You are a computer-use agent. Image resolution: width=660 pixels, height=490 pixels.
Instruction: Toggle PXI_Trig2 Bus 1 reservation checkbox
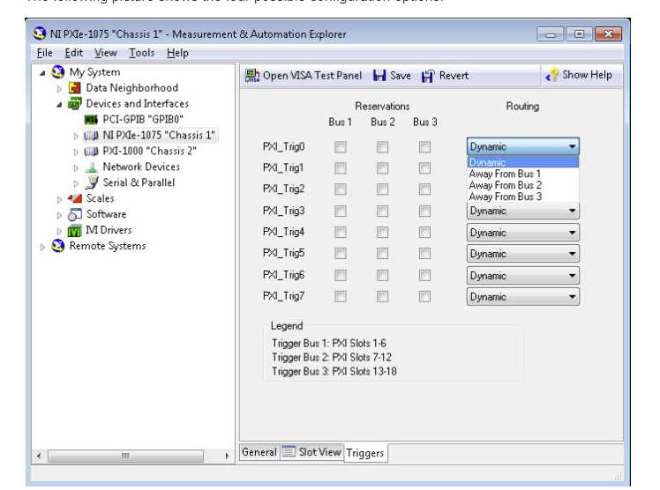click(x=340, y=189)
